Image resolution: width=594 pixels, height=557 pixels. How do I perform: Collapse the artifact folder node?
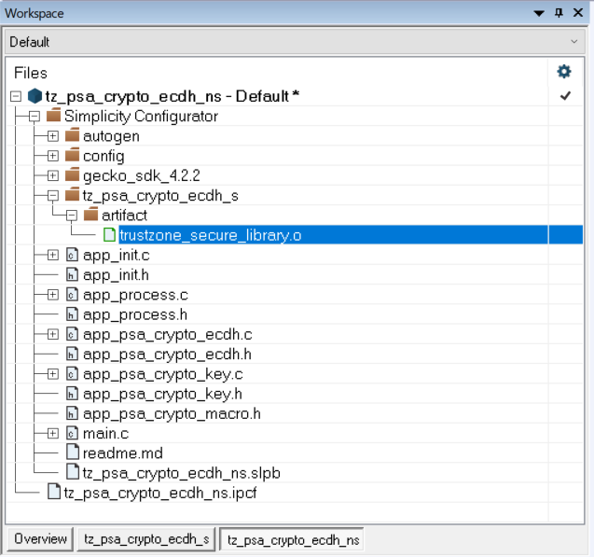[71, 216]
